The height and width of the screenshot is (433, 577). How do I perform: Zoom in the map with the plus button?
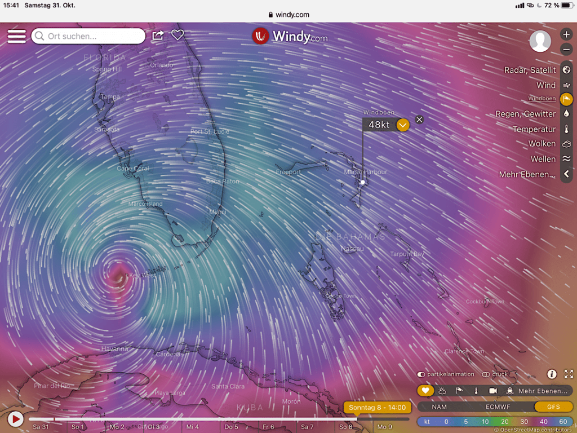click(x=566, y=34)
